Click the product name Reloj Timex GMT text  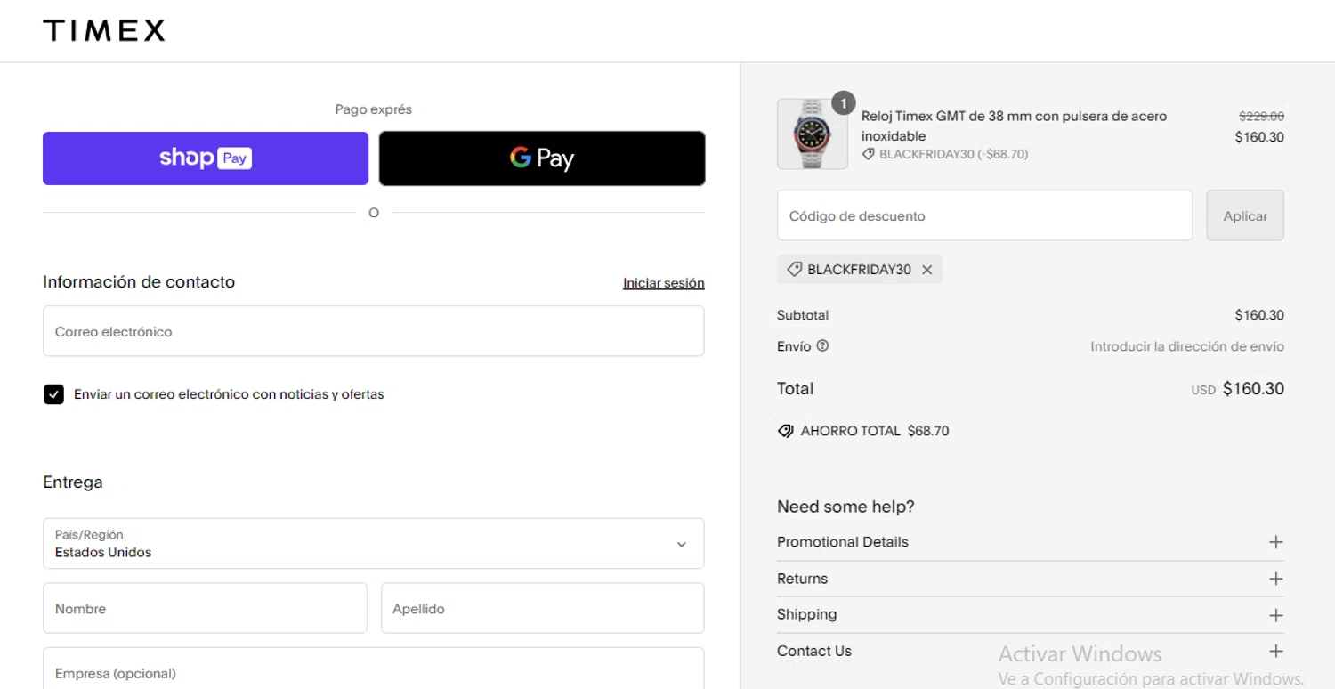coord(1014,126)
